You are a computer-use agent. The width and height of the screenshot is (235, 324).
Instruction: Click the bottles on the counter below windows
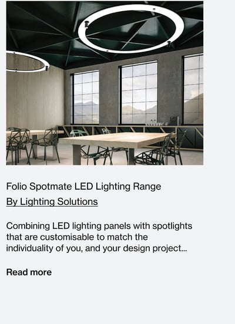tap(156, 122)
